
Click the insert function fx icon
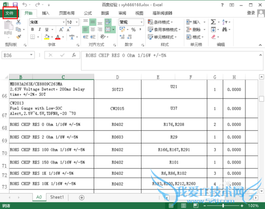click(74, 55)
